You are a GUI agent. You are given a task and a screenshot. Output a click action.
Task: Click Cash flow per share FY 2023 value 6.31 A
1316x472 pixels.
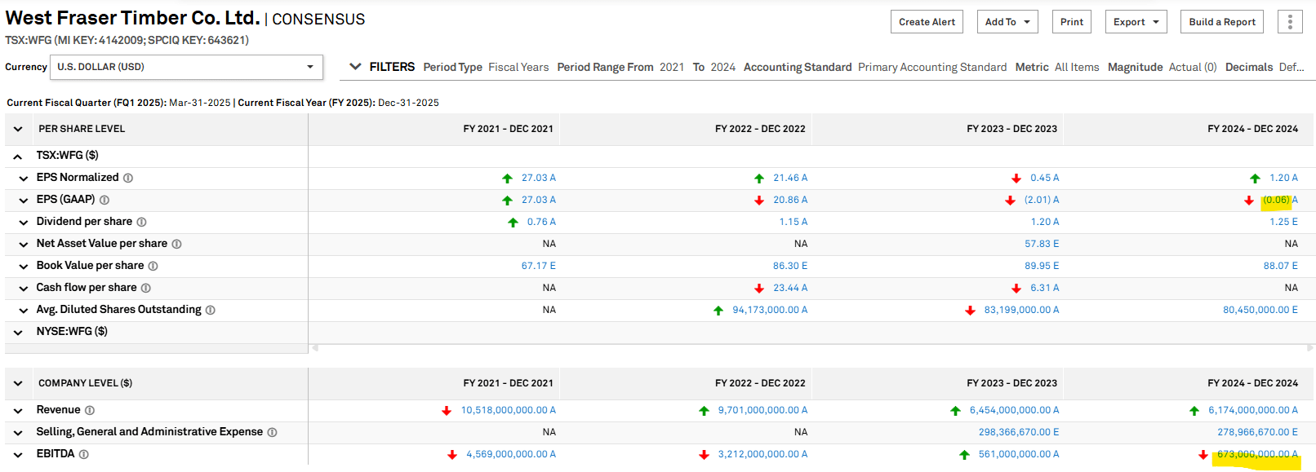1045,288
